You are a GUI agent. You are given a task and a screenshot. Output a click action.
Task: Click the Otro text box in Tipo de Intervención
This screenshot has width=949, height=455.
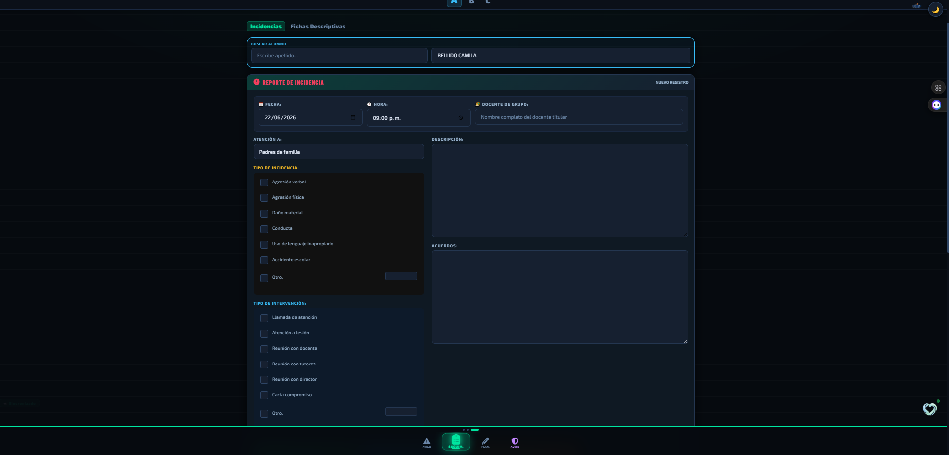tap(401, 411)
